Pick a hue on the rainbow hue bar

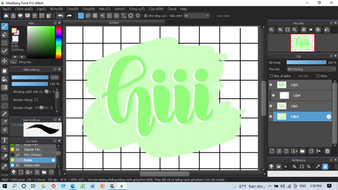click(59, 42)
